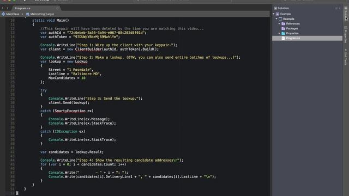Click the keypair comment line
349x196 pixels.
coord(122,28)
